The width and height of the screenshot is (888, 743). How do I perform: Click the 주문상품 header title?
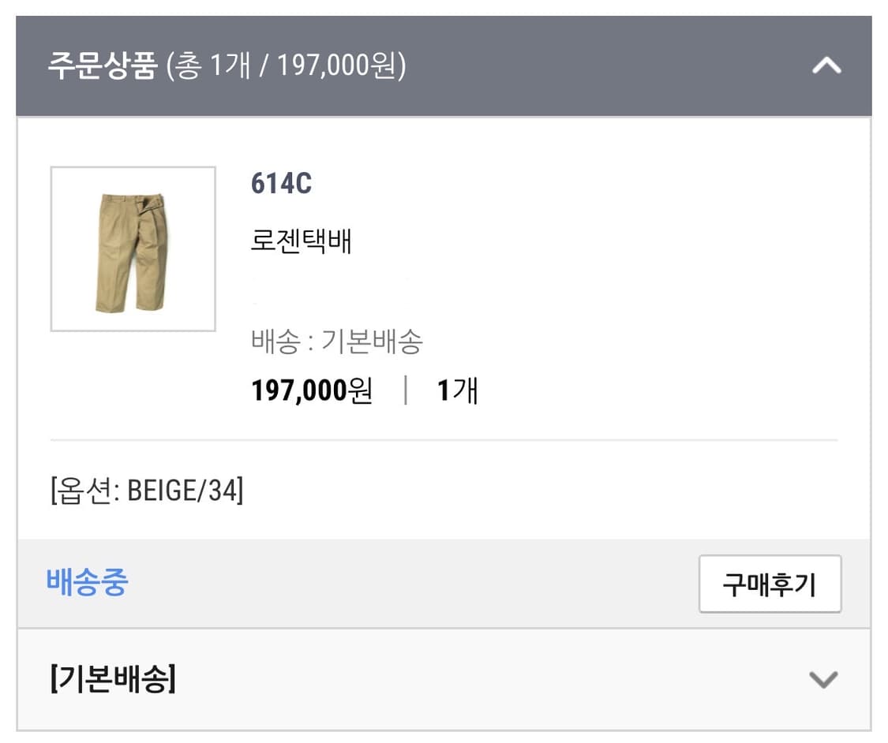click(x=99, y=66)
